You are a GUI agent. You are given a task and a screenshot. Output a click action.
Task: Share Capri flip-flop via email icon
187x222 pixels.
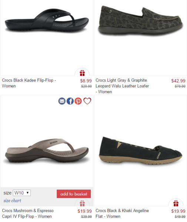[x=62, y=101]
